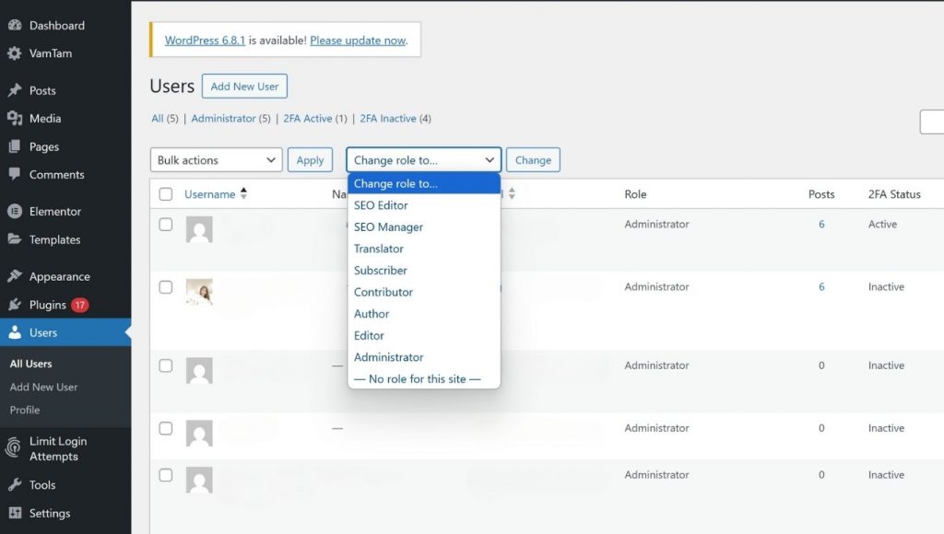Choose Subscriber in the role dropdown list

381,271
